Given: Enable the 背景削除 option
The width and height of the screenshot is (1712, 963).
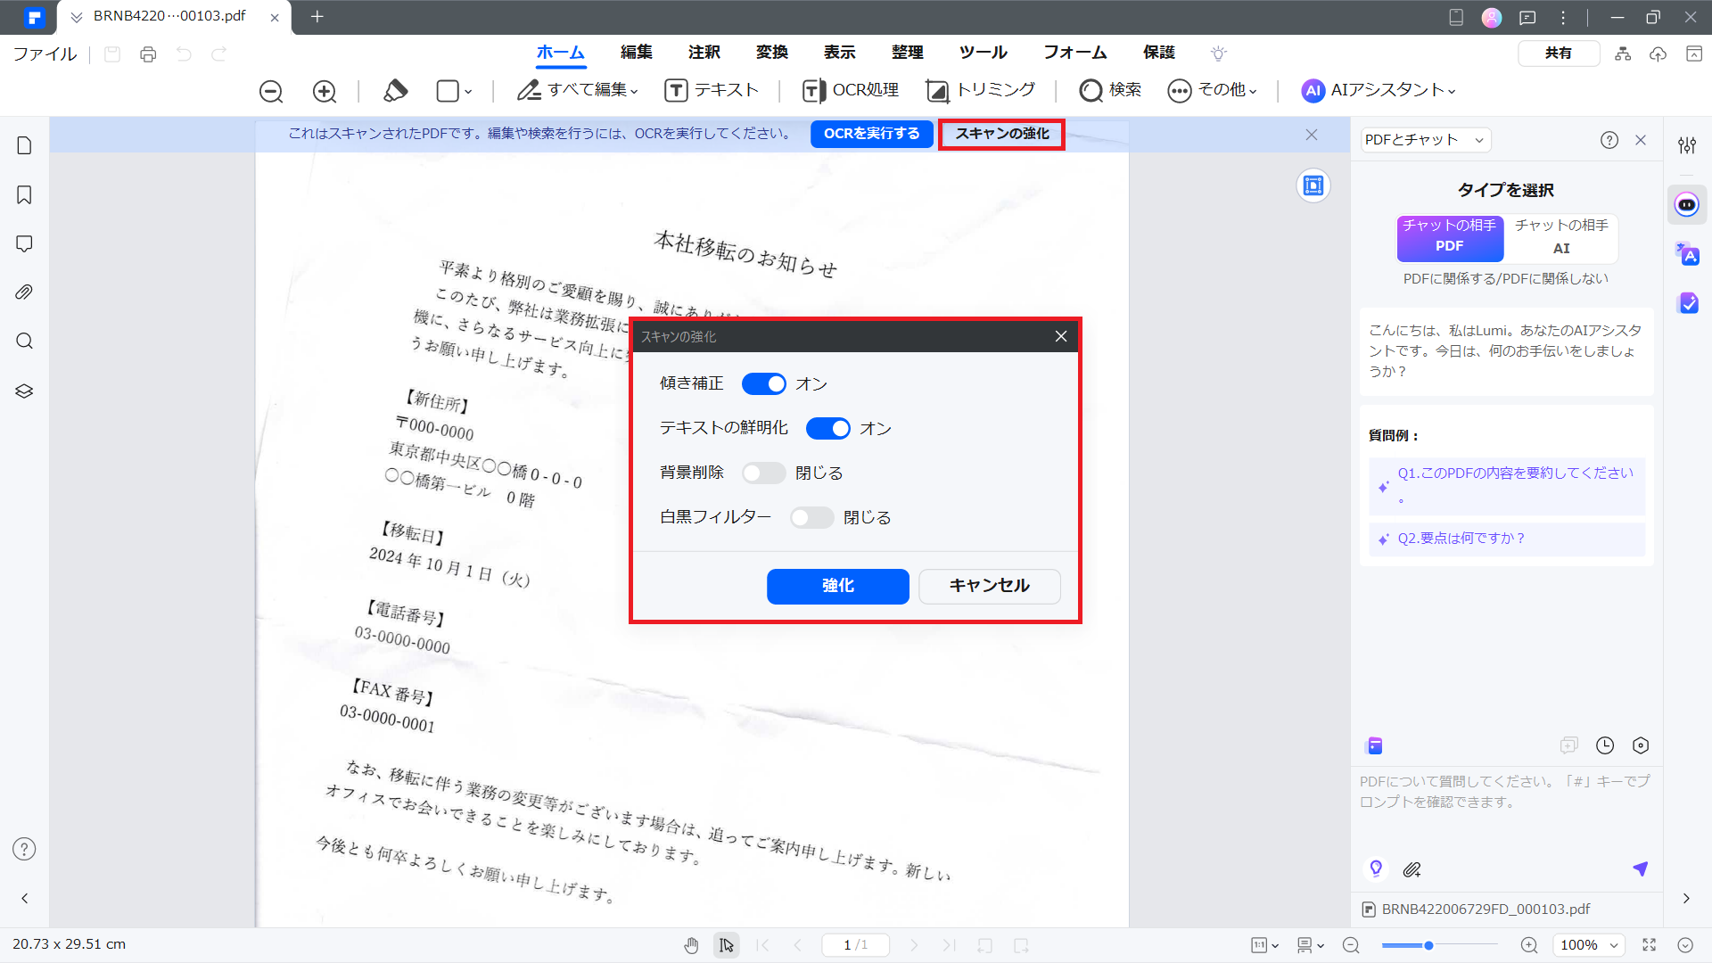Looking at the screenshot, I should point(763,473).
